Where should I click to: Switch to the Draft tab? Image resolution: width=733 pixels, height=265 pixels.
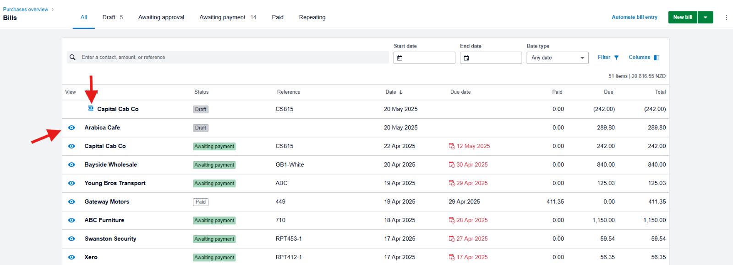113,17
